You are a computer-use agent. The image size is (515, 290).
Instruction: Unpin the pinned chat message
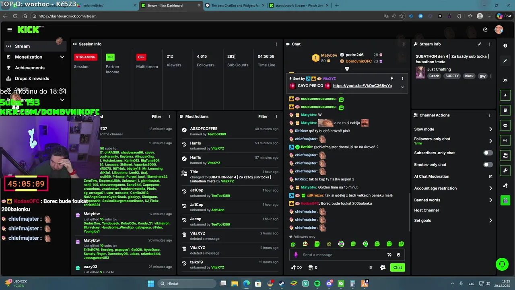pos(391,79)
